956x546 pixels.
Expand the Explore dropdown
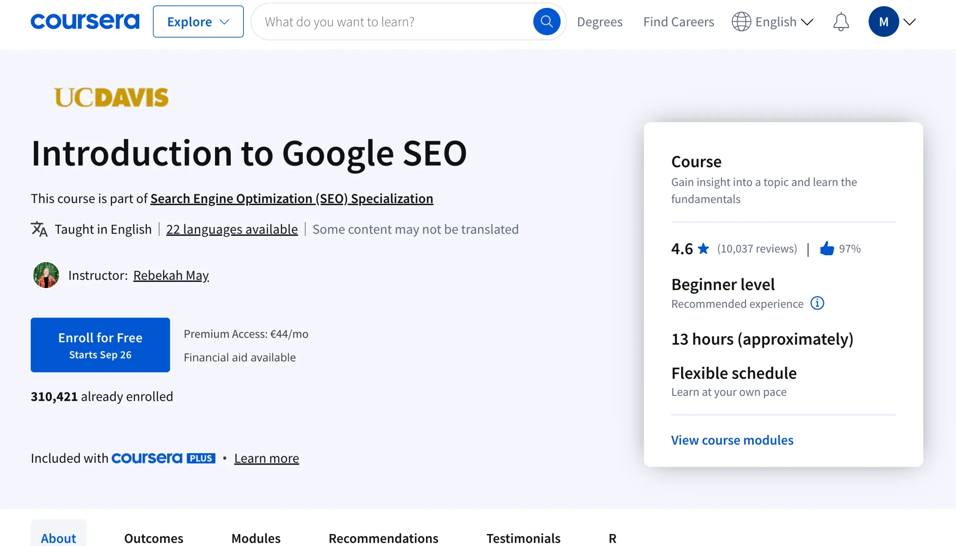pyautogui.click(x=198, y=22)
